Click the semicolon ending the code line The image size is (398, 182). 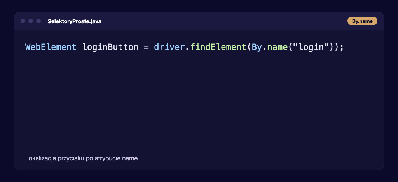point(341,48)
